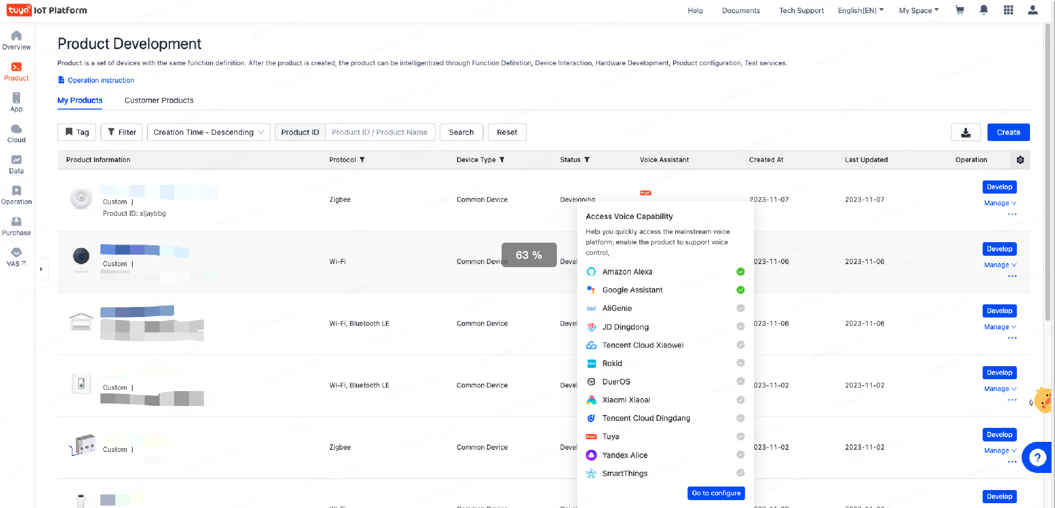
Task: Open the My Space dropdown
Action: [919, 10]
